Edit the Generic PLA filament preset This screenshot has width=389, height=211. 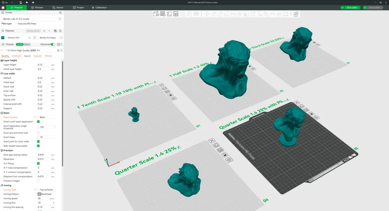30,38
